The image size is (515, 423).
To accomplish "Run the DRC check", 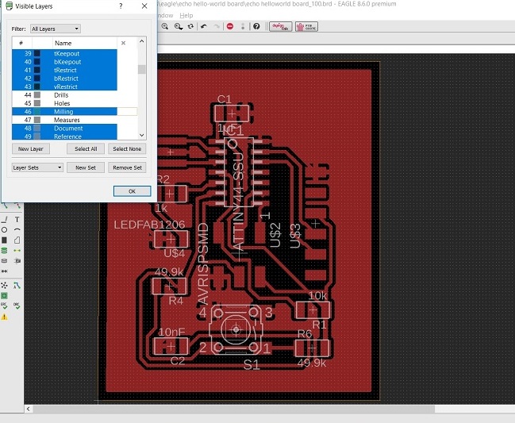I will tap(17, 306).
